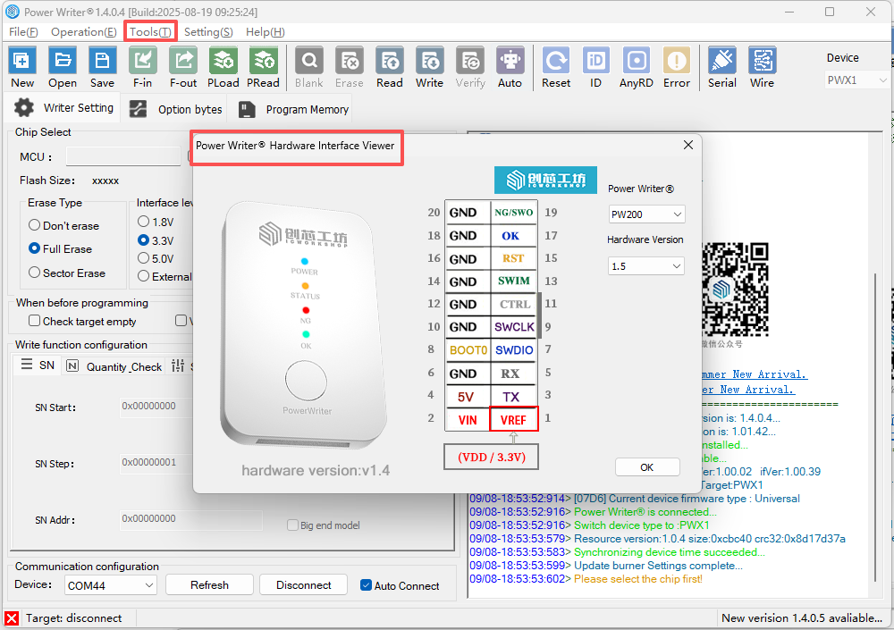
Task: Open the Device PWX1 dropdown
Action: point(856,80)
